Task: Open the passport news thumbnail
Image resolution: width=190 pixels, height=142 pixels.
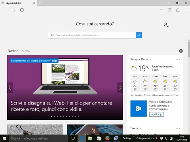Action: 95,129
